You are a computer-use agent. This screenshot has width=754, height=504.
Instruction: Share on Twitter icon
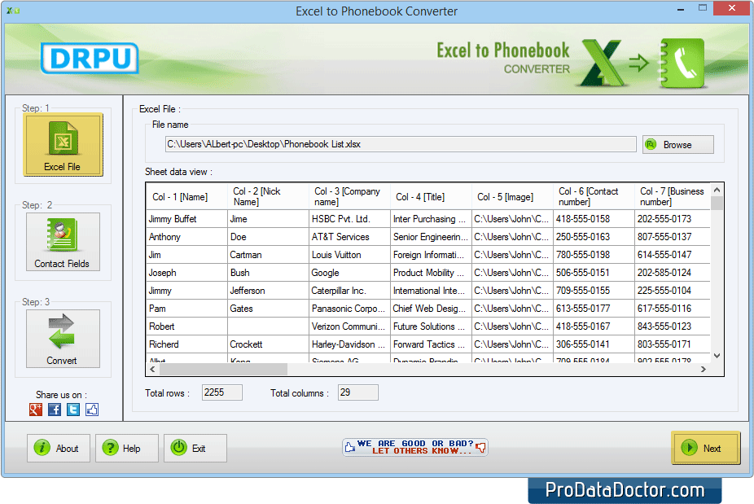point(73,410)
